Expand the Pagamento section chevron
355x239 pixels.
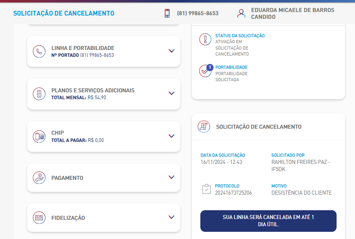(x=171, y=177)
